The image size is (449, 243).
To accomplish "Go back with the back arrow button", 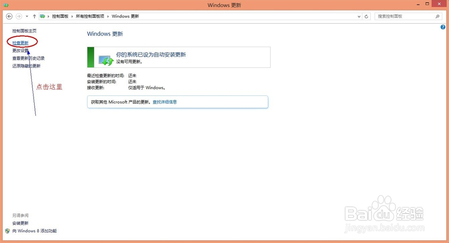I will tap(9, 16).
